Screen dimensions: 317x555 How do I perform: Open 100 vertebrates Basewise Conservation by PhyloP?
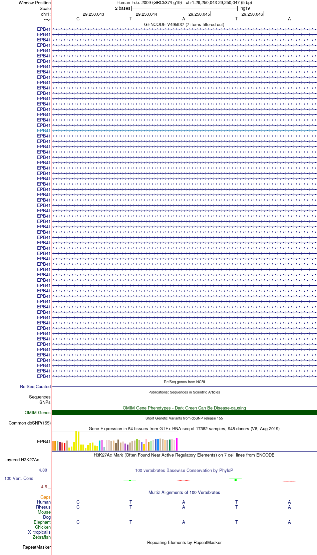[x=184, y=471]
